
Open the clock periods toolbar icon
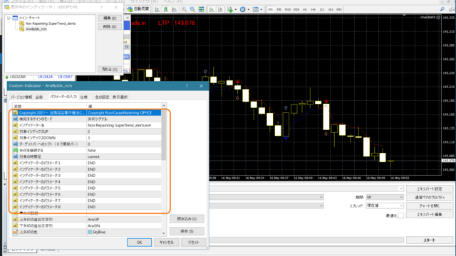click(244, 9)
